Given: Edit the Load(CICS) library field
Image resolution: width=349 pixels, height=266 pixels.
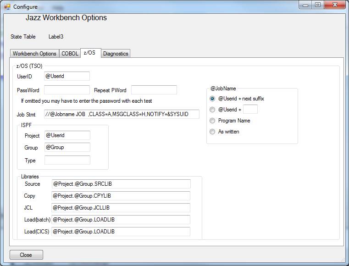Looking at the screenshot, I should (x=121, y=232).
